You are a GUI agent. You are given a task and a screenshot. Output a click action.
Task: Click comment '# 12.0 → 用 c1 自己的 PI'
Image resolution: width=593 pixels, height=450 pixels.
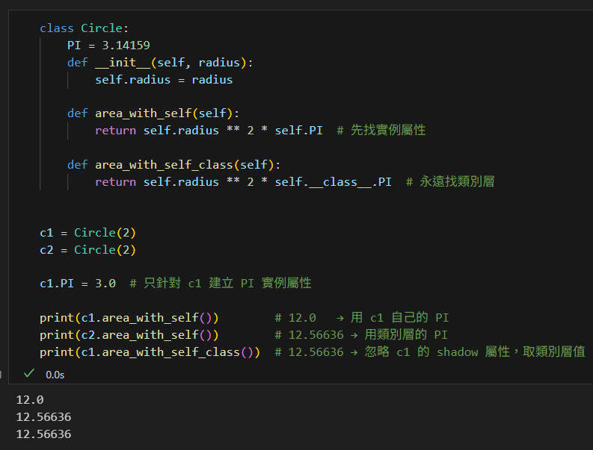click(362, 318)
